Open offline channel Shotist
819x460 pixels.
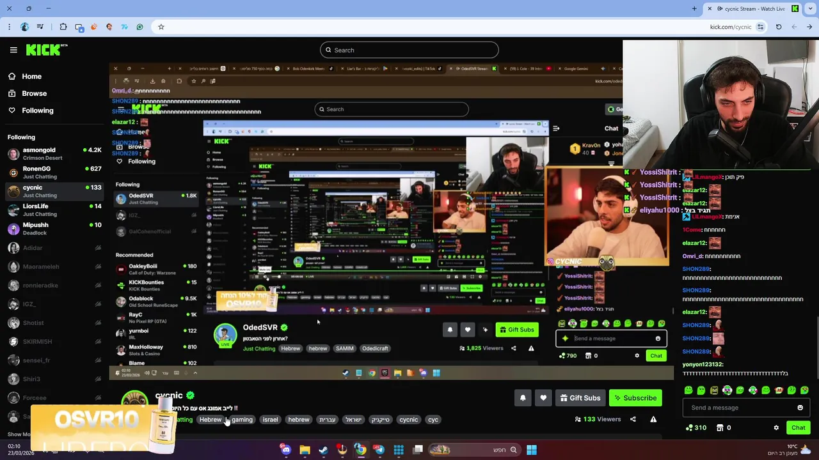coord(53,323)
